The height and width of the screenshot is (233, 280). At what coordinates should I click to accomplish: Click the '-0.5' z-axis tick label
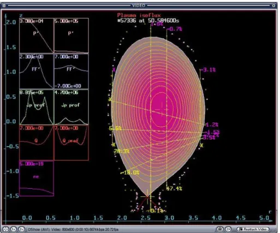pos(13,146)
